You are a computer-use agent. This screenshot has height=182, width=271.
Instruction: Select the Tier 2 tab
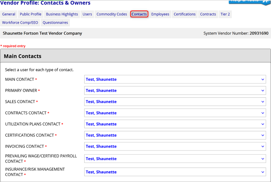pos(225,14)
